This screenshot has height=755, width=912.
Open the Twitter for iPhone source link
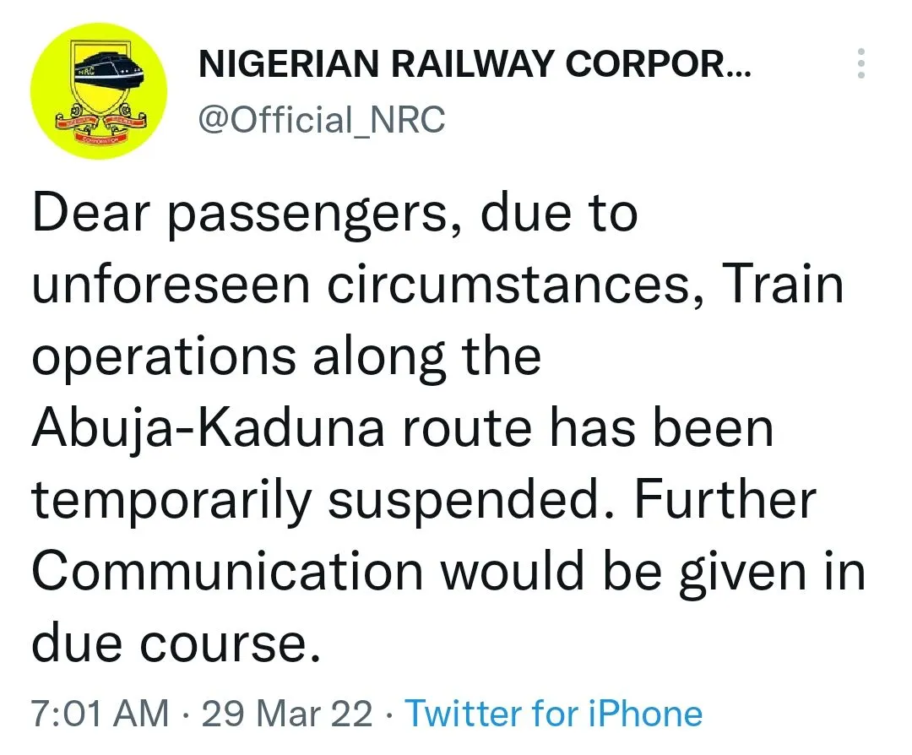click(x=554, y=713)
